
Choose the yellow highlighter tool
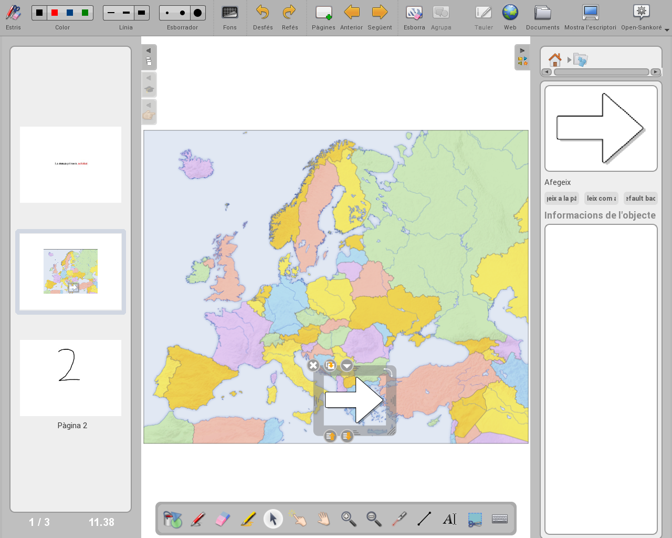coord(248,519)
